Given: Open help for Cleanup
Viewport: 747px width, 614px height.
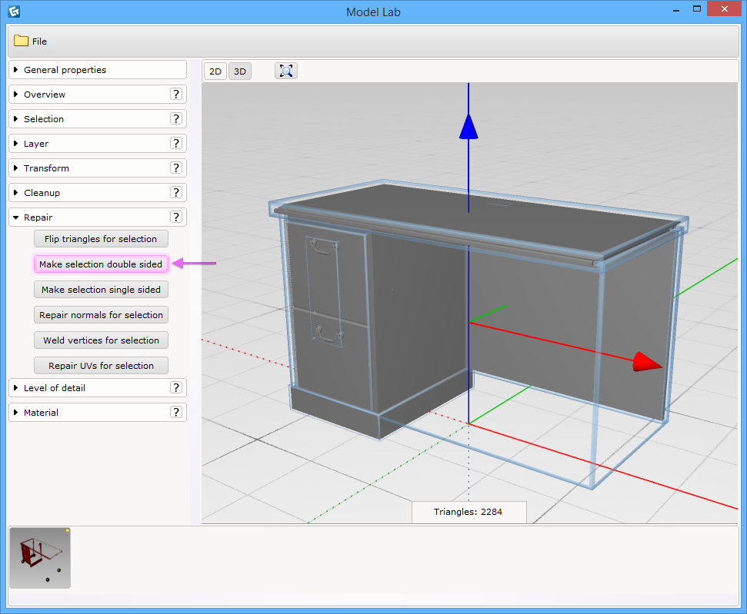Looking at the screenshot, I should [x=176, y=192].
